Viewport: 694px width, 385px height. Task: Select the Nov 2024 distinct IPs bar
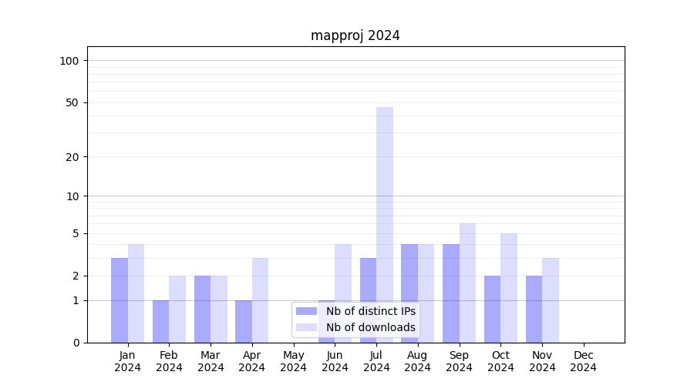(x=534, y=309)
